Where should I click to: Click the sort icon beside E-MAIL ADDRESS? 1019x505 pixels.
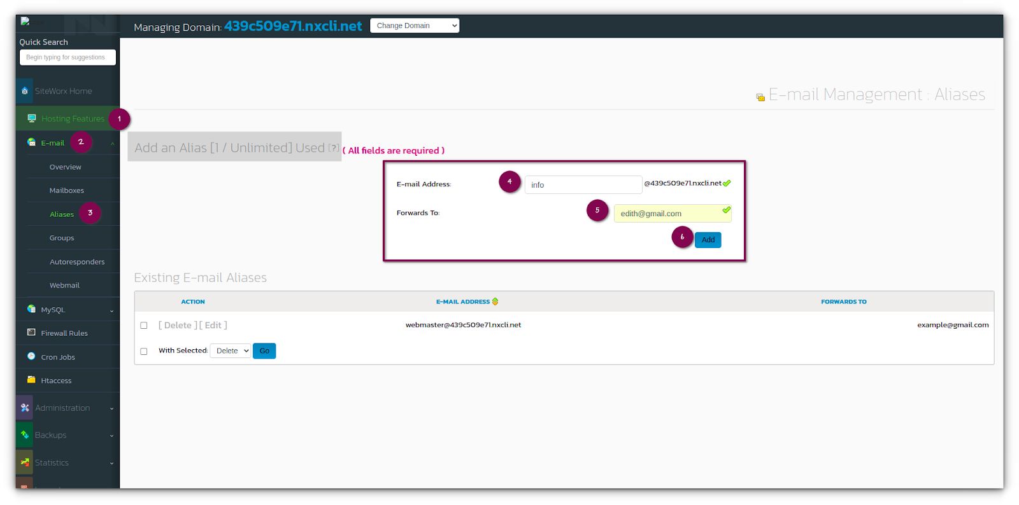495,301
